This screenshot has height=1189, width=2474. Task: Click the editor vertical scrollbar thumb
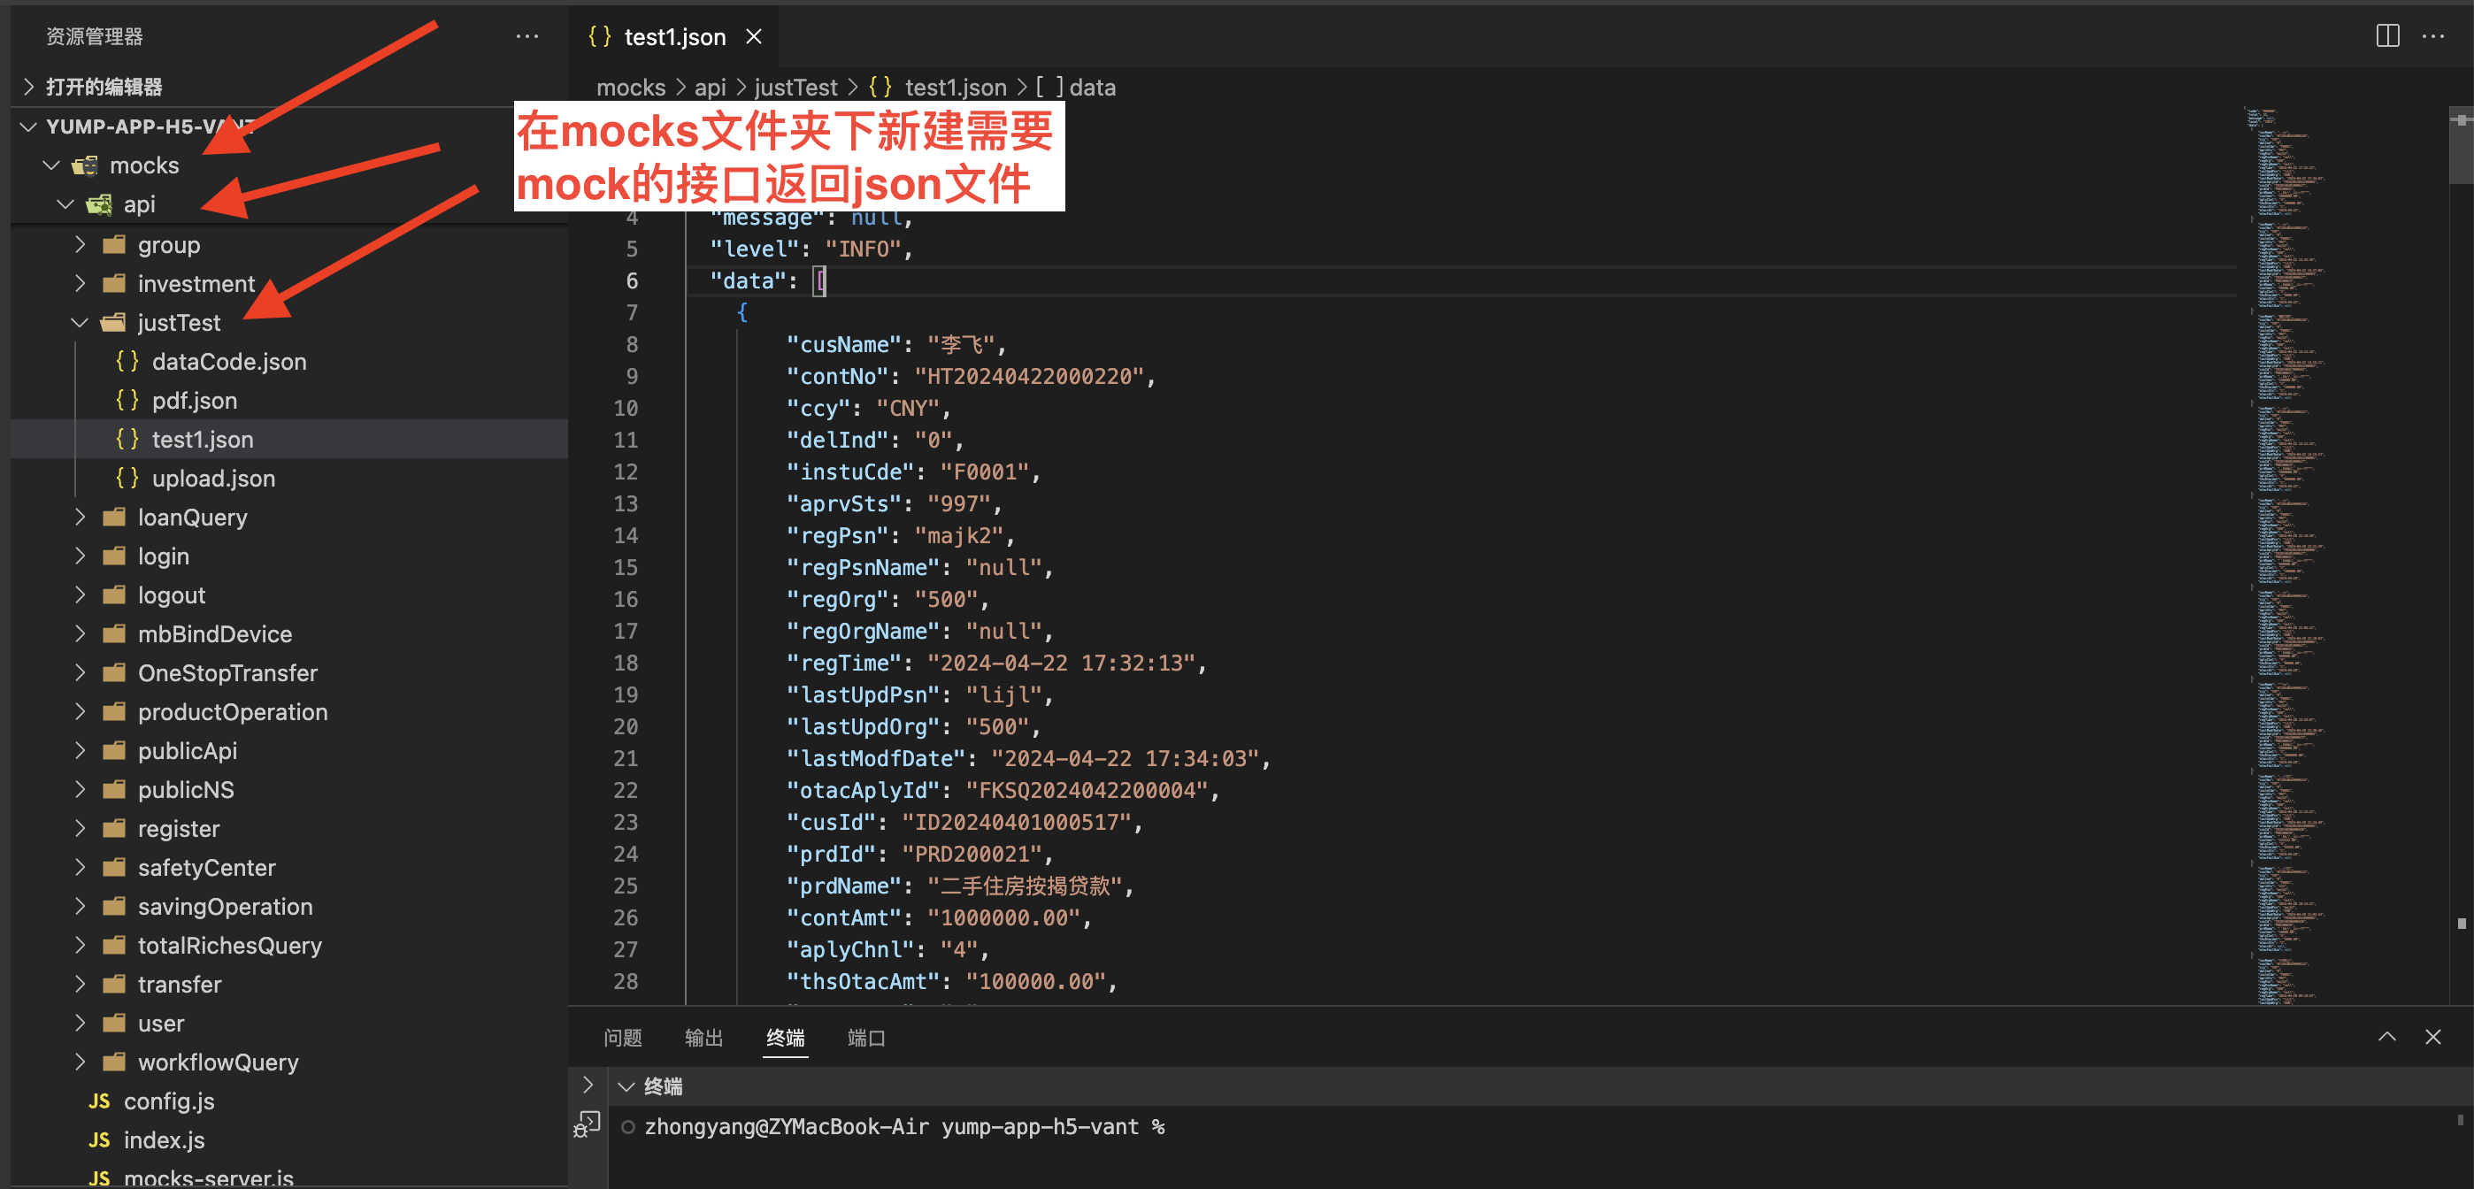(2461, 144)
